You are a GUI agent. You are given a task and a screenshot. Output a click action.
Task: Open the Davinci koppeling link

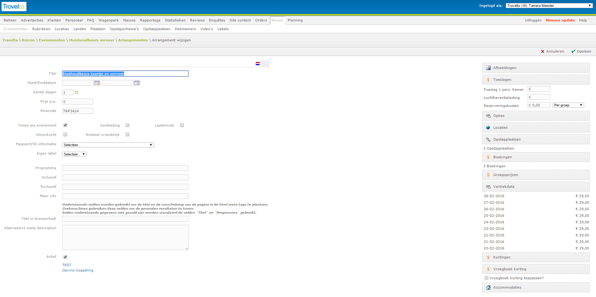[78, 270]
